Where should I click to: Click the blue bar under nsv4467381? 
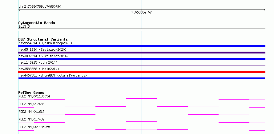coord(142,78)
